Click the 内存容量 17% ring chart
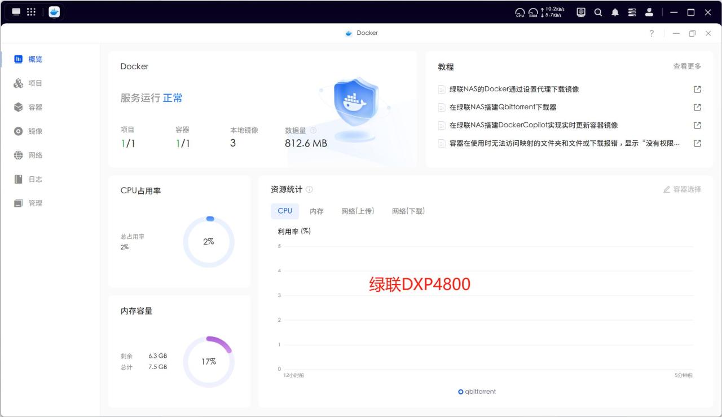 pyautogui.click(x=209, y=362)
